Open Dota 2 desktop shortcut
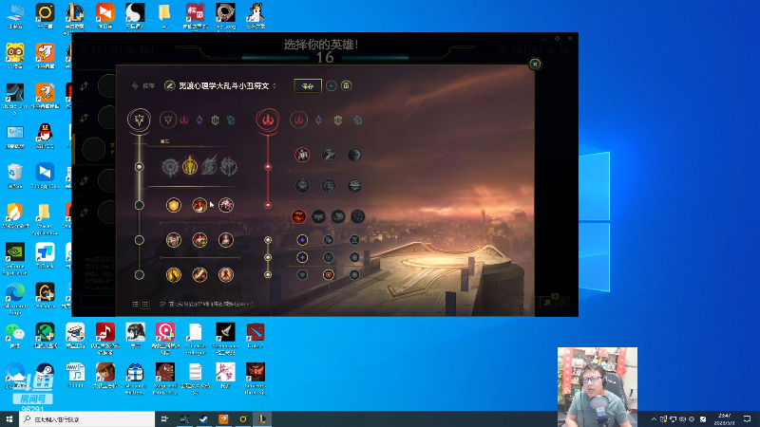This screenshot has width=760, height=427. click(x=256, y=336)
